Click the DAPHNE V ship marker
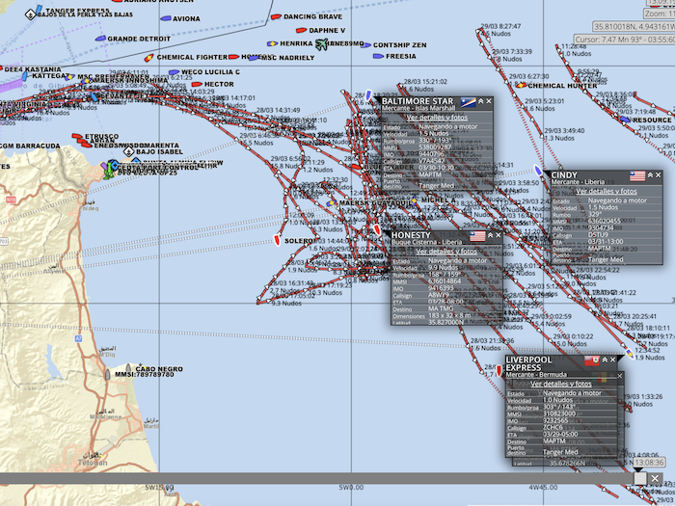 301,30
